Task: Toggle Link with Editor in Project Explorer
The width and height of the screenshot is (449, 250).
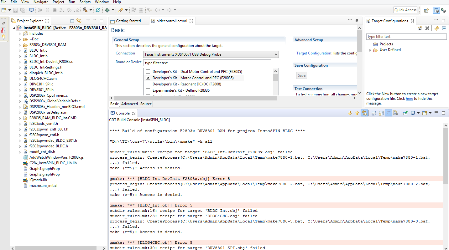Action: [x=79, y=21]
